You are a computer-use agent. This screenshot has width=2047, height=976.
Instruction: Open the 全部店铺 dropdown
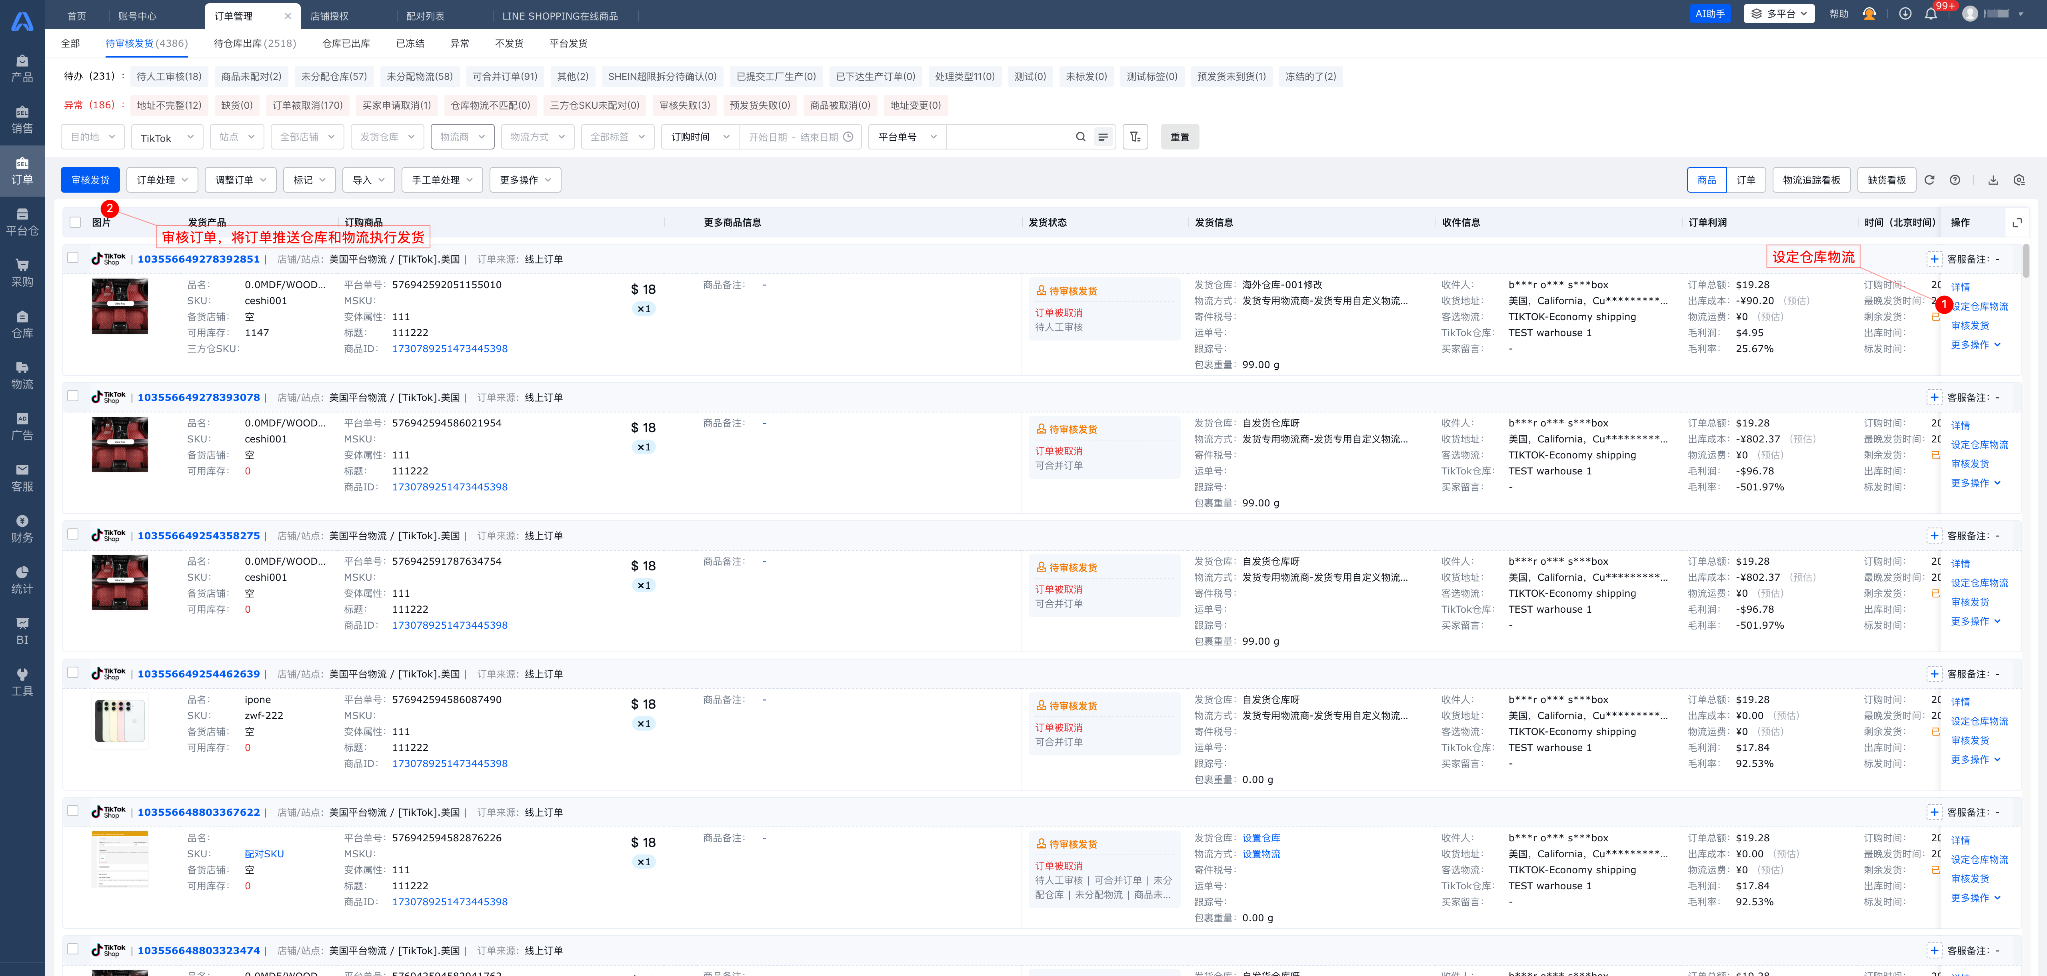coord(308,137)
